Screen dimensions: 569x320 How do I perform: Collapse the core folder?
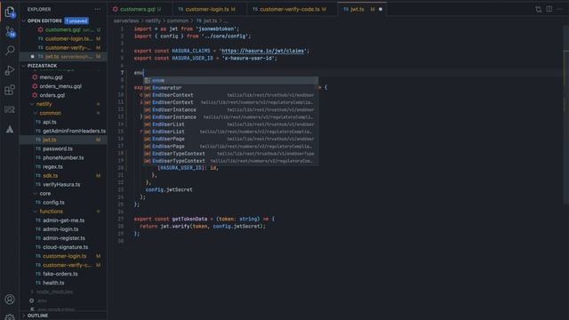pos(36,194)
